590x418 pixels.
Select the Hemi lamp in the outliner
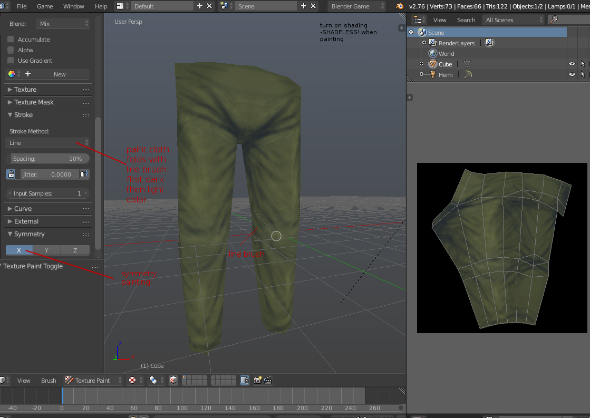(446, 74)
